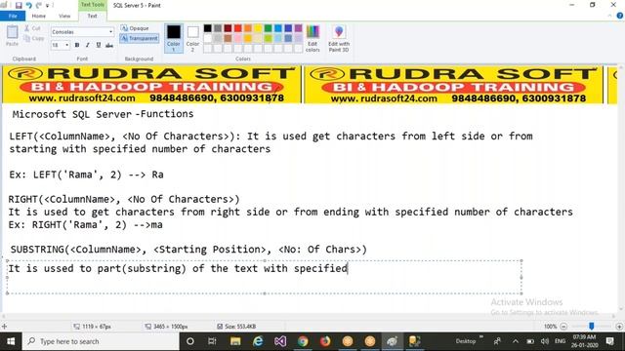Pick the black palette swatch
Screen dimensions: 625x351
(x=208, y=28)
